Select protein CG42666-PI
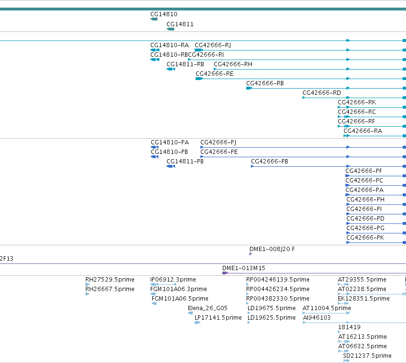 click(364, 209)
